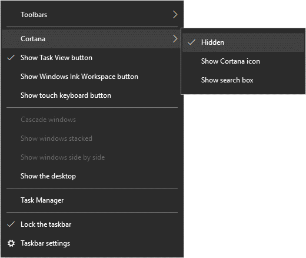Toggle Lock the taskbar option
The height and width of the screenshot is (258, 306).
tap(92, 224)
